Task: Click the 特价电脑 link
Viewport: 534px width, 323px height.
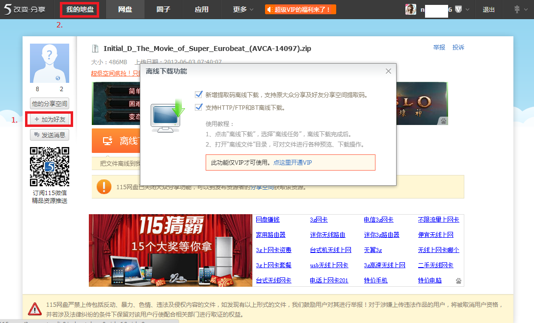Action: 430,280
